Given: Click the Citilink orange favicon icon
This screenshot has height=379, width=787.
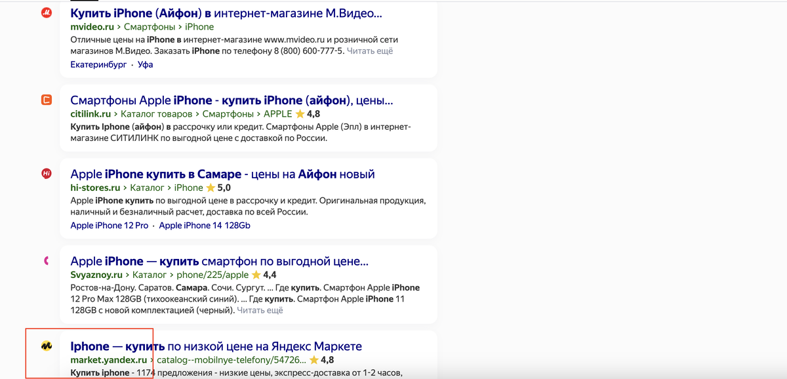Looking at the screenshot, I should pos(47,100).
